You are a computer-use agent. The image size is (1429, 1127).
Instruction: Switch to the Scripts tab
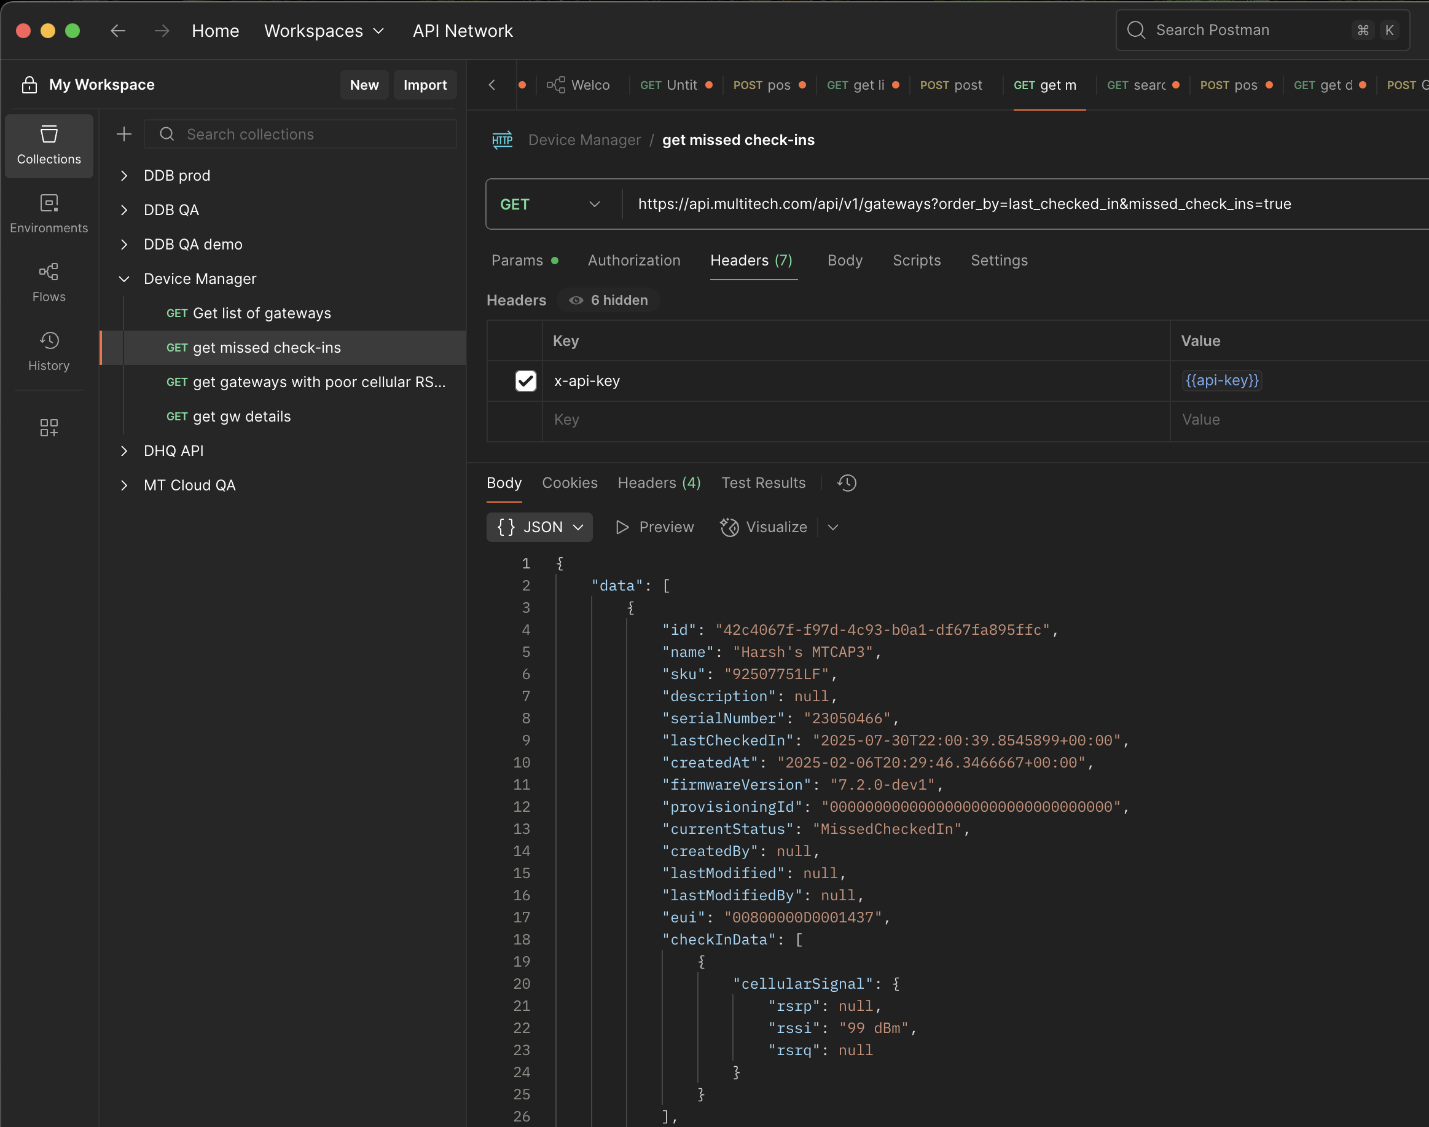(x=917, y=261)
